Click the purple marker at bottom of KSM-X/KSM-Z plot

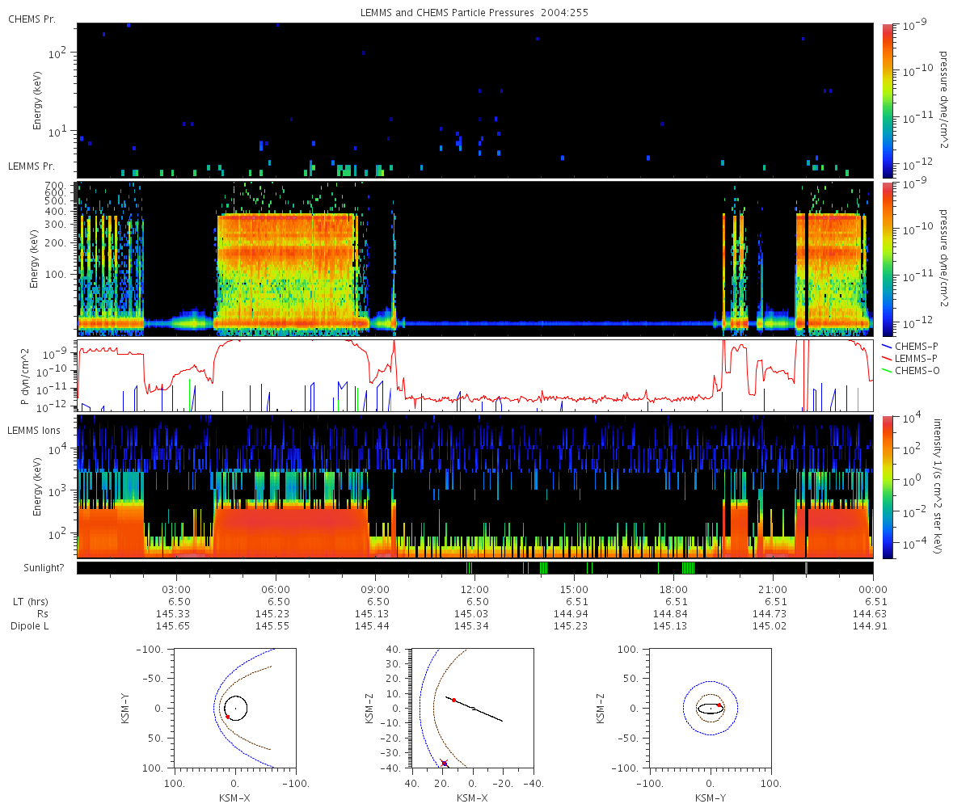[444, 764]
